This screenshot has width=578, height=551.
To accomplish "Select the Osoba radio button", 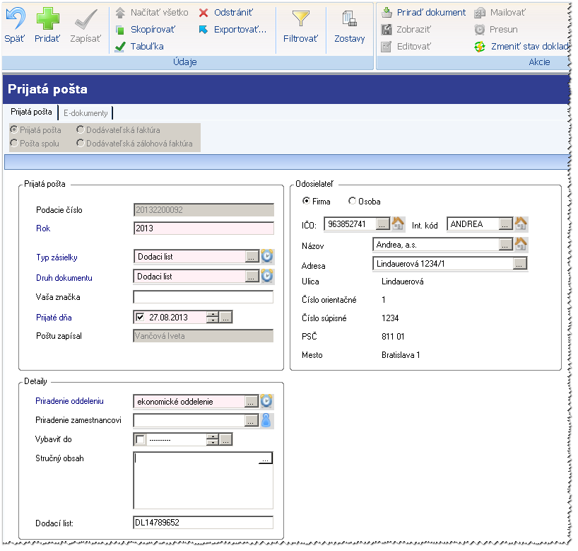I will [x=353, y=202].
